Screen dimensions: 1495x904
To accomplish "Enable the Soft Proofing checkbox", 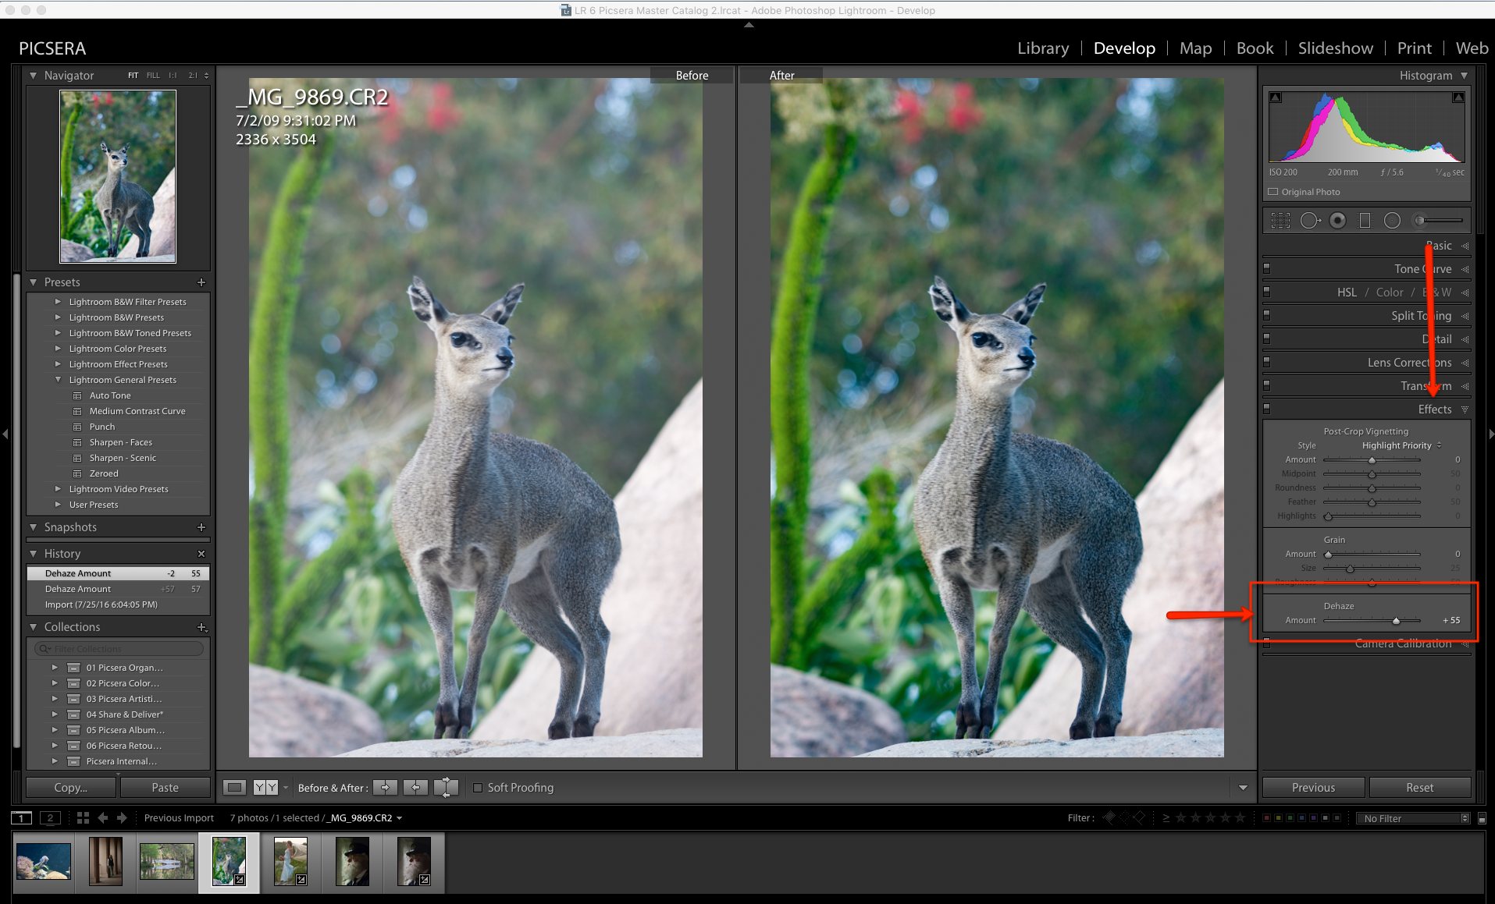I will coord(478,788).
